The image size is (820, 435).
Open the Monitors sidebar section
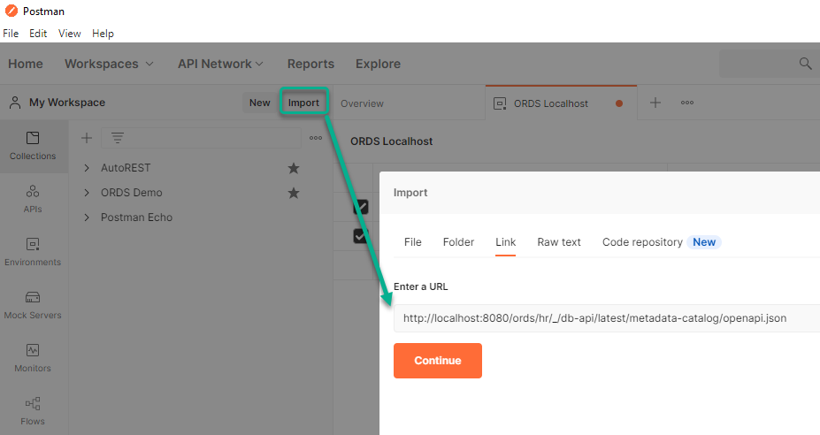[33, 358]
